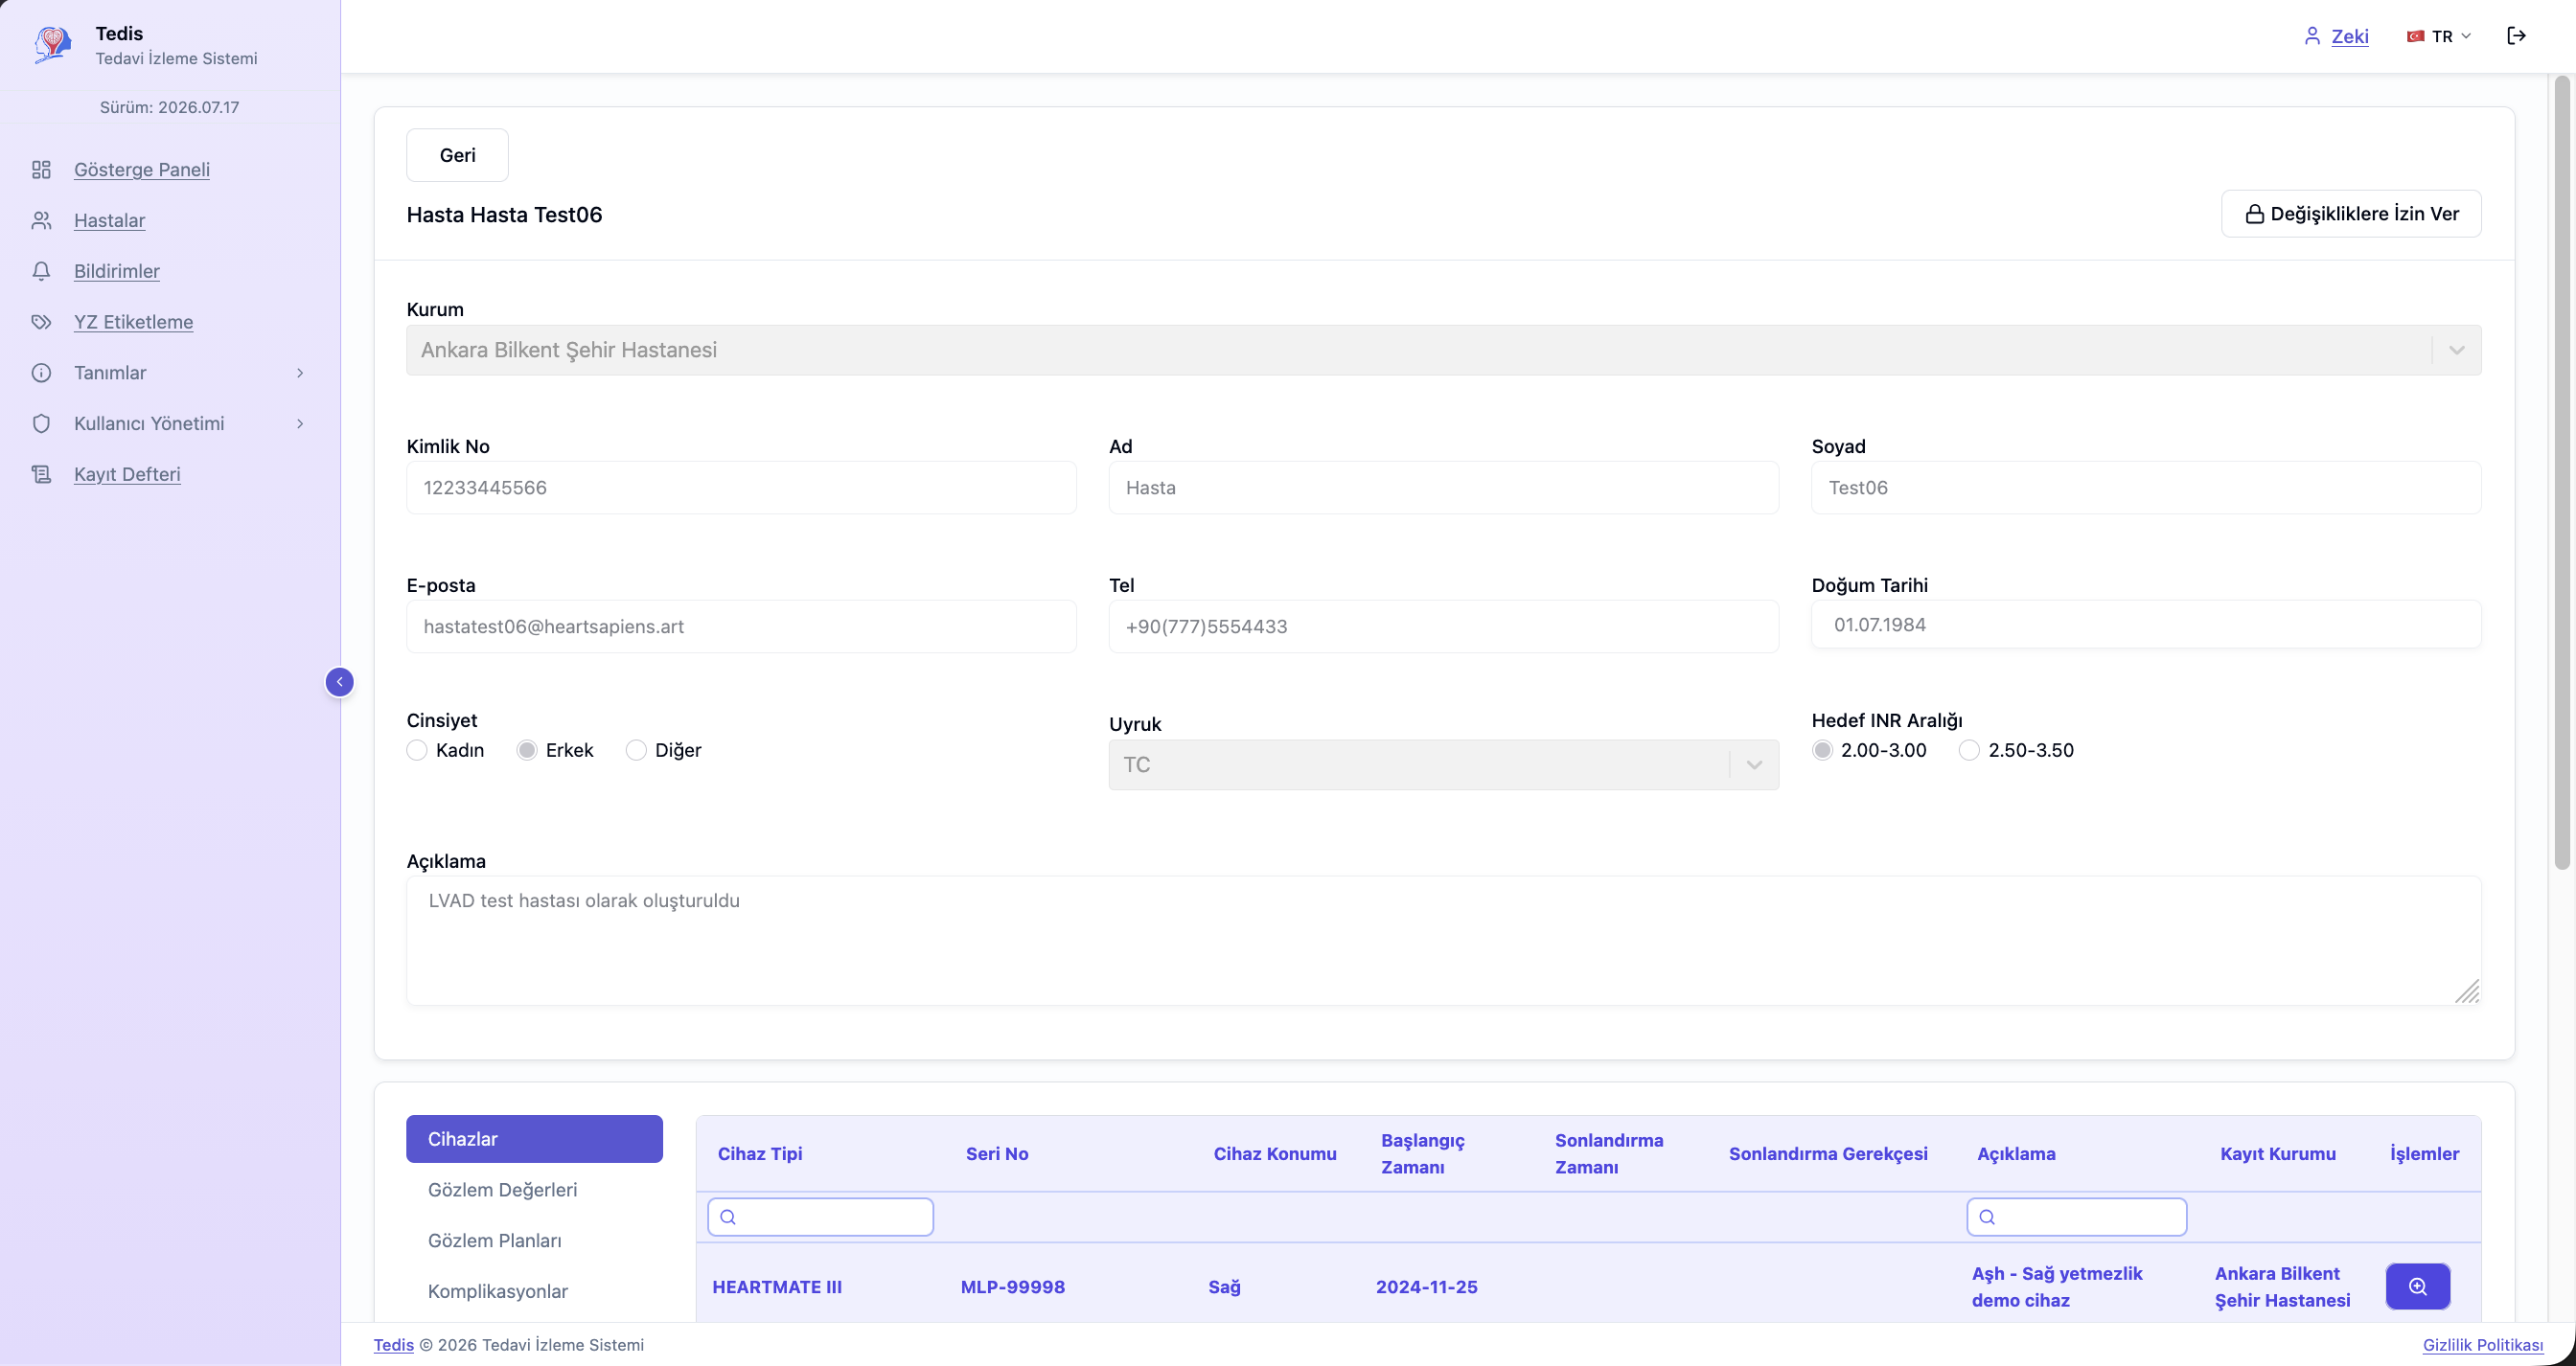Viewport: 2576px width, 1366px height.
Task: Click the Gösterge Paneli dashboard icon
Action: 41,170
